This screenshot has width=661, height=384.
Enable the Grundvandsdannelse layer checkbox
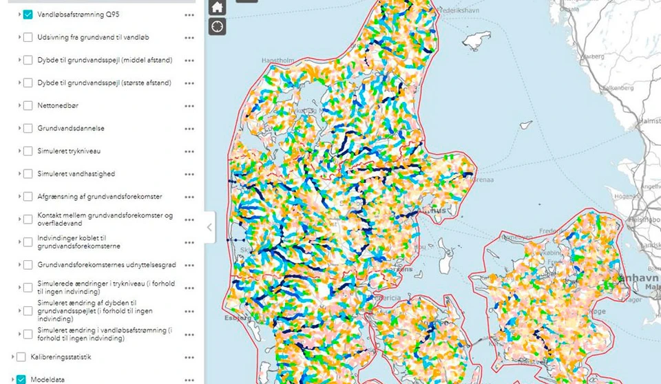point(28,128)
